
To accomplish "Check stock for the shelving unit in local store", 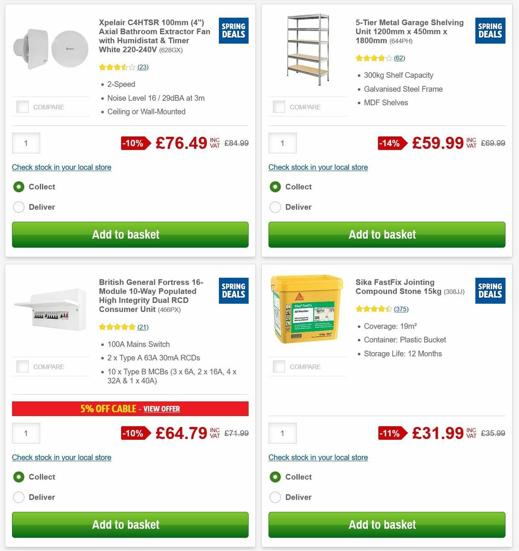I will point(318,167).
